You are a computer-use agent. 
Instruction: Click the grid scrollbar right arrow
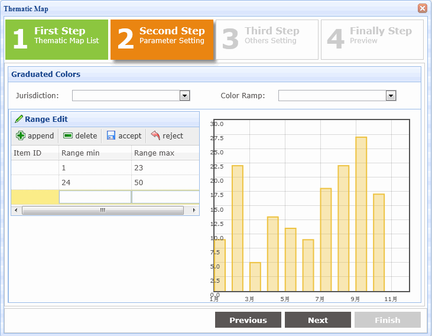194,210
